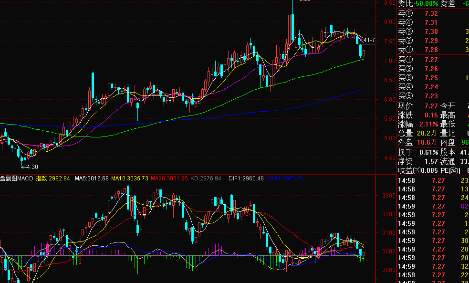
Task: Click the 量比 label
Action: pos(448,133)
